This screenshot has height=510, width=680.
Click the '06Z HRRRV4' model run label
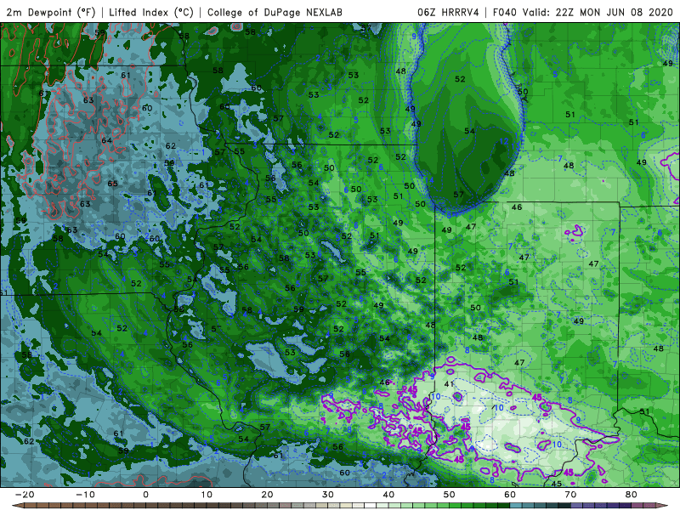pos(448,12)
